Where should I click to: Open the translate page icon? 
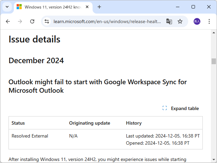169,21
